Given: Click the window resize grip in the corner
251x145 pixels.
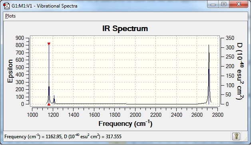Looking at the screenshot, I should tap(245, 139).
